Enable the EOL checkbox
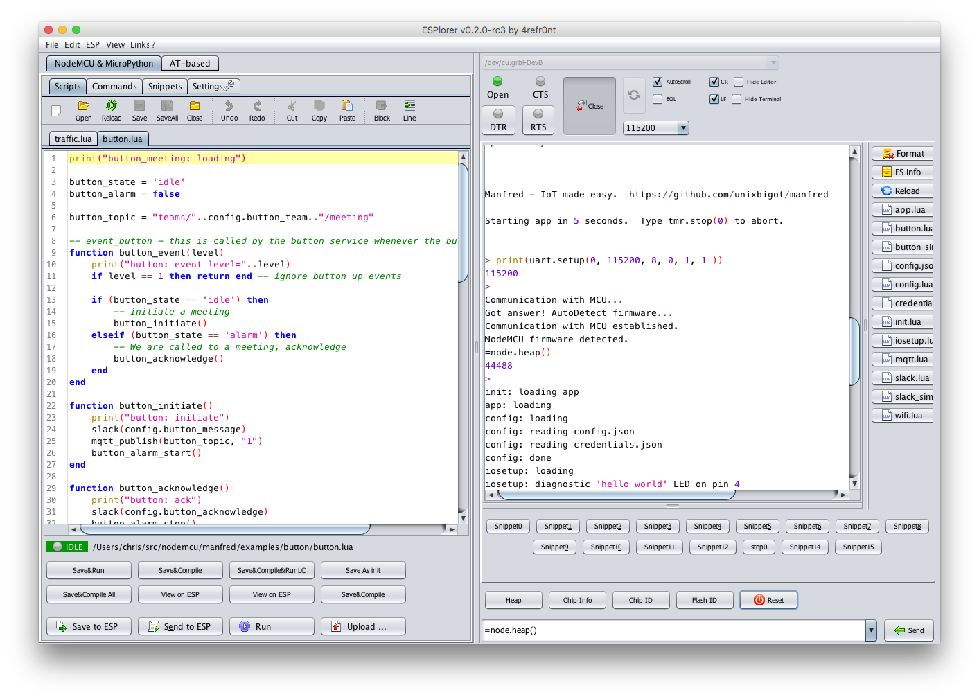 658,99
